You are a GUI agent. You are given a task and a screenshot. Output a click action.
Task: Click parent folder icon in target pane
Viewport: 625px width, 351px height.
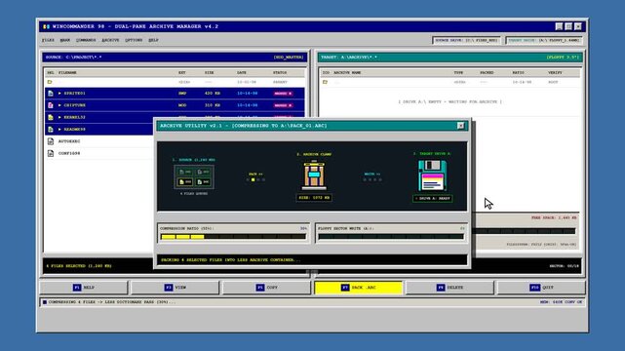pos(326,82)
